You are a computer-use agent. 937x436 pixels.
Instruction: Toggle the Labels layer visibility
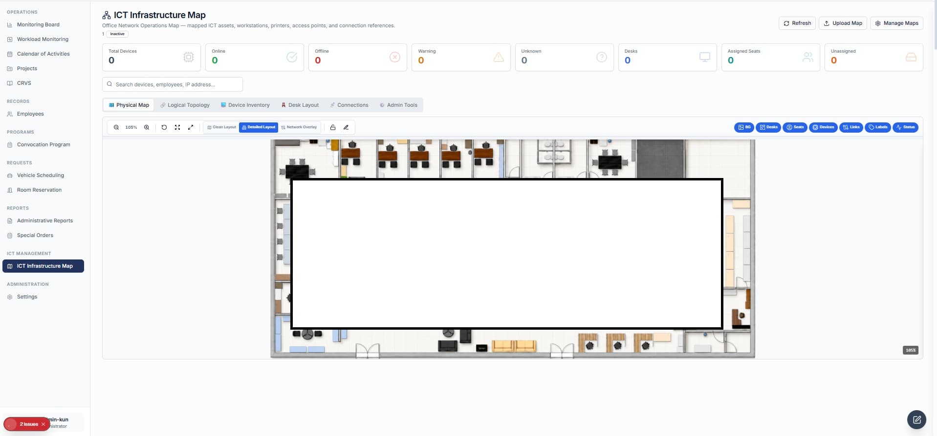click(x=878, y=127)
